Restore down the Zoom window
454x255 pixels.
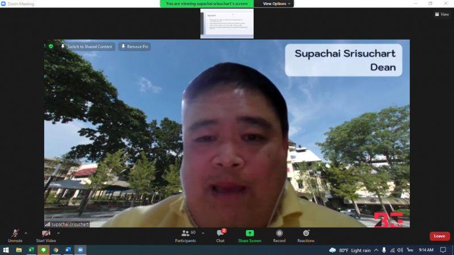(431, 4)
